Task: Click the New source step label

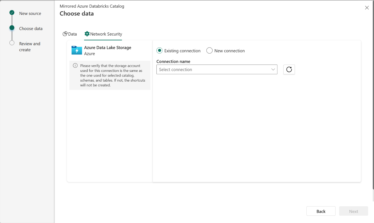Action: (x=30, y=13)
